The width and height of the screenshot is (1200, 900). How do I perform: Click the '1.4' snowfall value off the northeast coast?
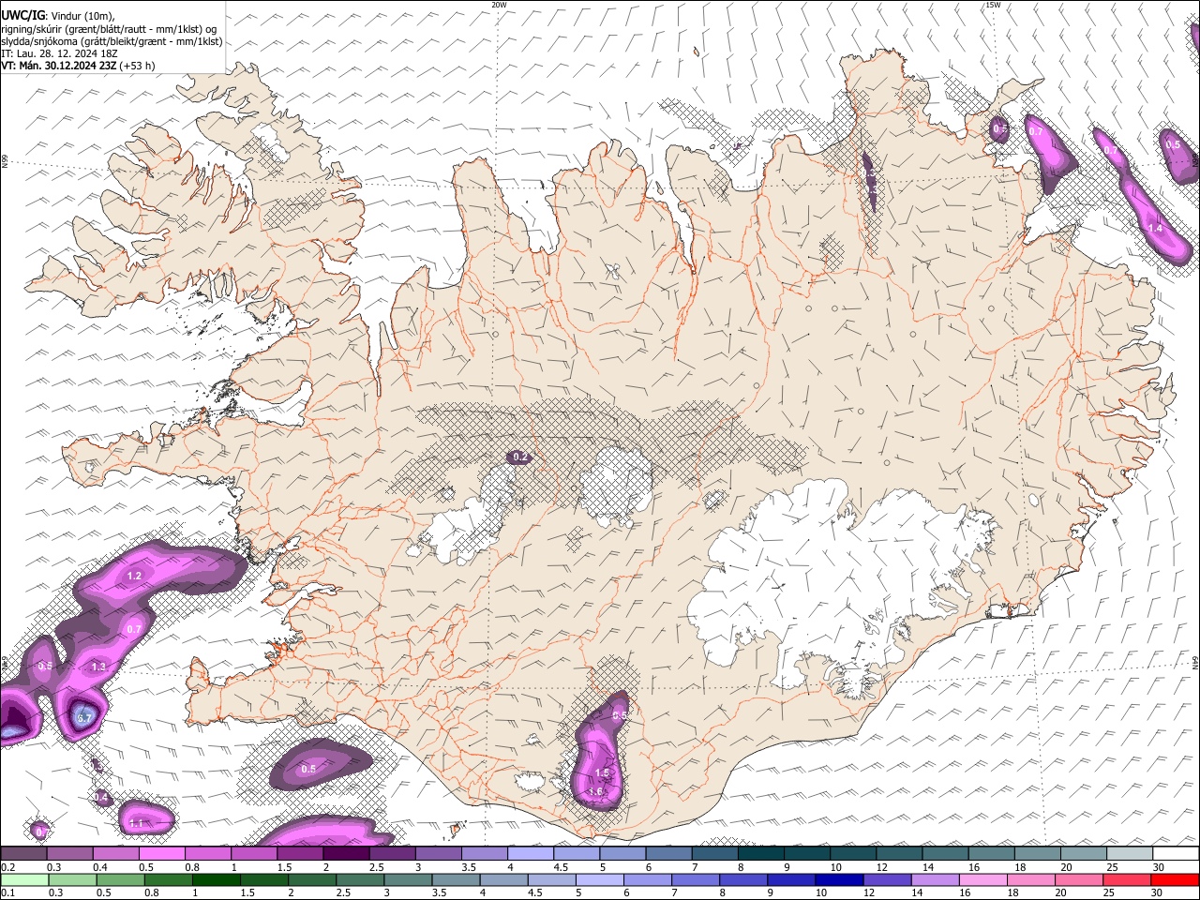point(1155,228)
